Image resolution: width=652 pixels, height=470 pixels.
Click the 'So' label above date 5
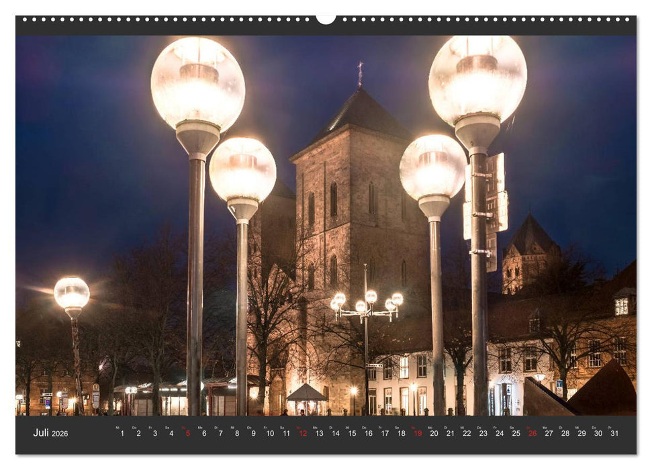tap(185, 426)
